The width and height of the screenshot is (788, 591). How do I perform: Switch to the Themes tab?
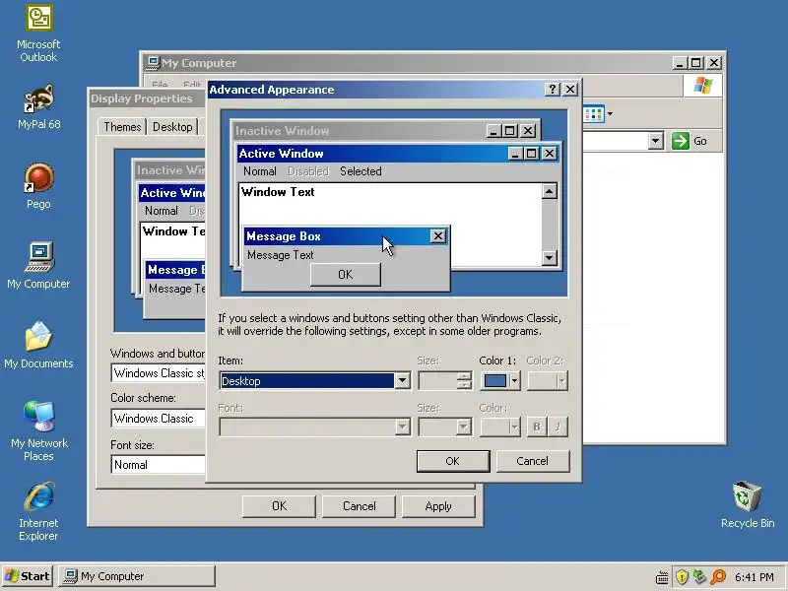click(x=122, y=127)
